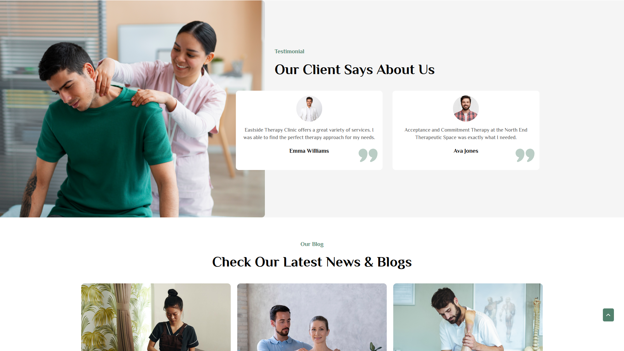Click the Acceptance and Commitment Therapy testimonial text
The width and height of the screenshot is (624, 351).
pyautogui.click(x=466, y=134)
